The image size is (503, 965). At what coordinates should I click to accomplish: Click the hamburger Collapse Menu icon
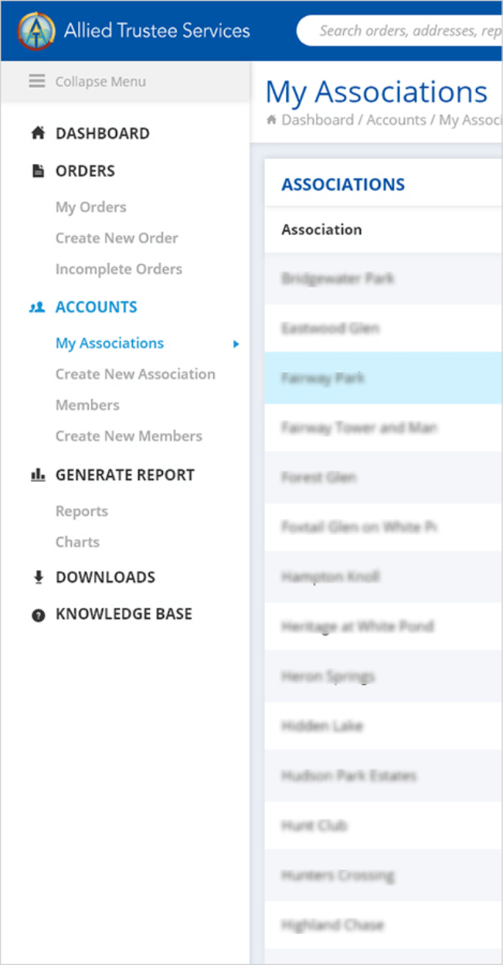(37, 81)
